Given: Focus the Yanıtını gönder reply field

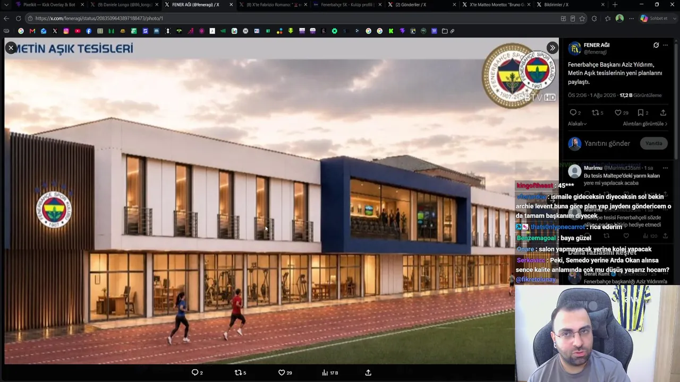Looking at the screenshot, I should pos(607,143).
